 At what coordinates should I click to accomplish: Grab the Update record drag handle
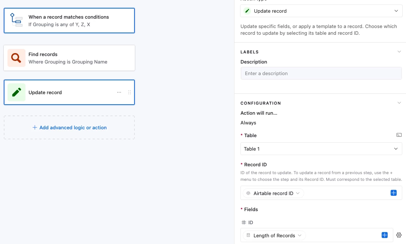[x=130, y=92]
